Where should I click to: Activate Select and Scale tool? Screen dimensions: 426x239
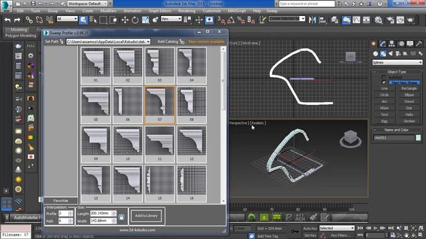[x=145, y=20]
